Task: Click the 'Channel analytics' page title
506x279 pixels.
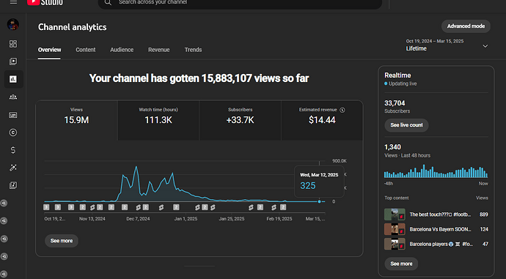Action: (x=73, y=27)
